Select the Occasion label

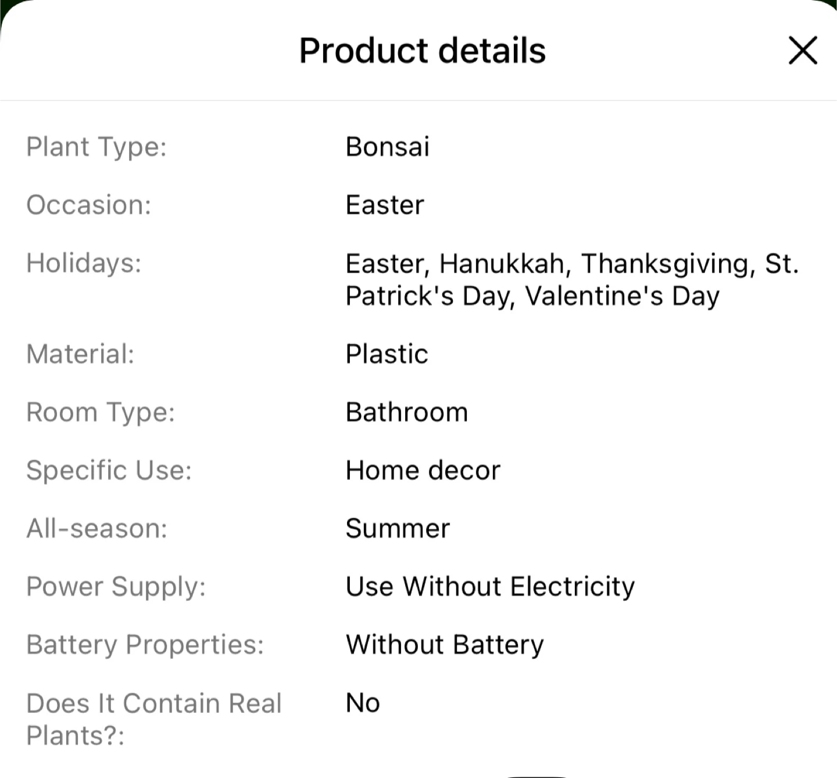pos(89,205)
